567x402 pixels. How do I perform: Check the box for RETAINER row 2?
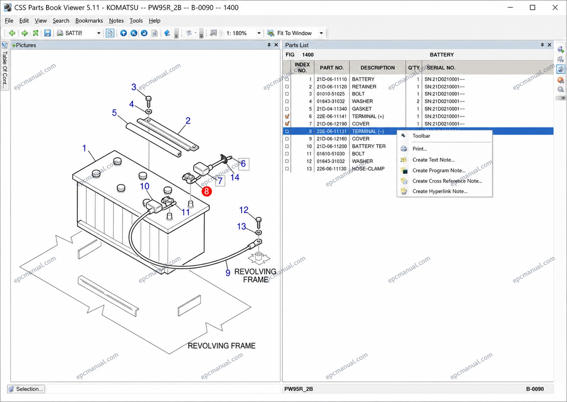click(287, 86)
